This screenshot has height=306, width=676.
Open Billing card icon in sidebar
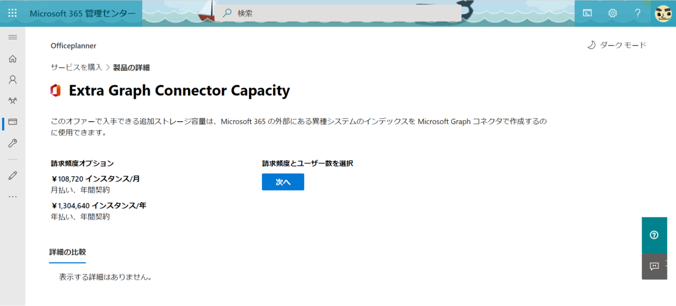(x=12, y=122)
